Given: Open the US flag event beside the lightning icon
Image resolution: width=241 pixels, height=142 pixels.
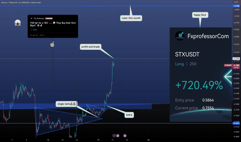Looking at the screenshot, I should [118, 136].
